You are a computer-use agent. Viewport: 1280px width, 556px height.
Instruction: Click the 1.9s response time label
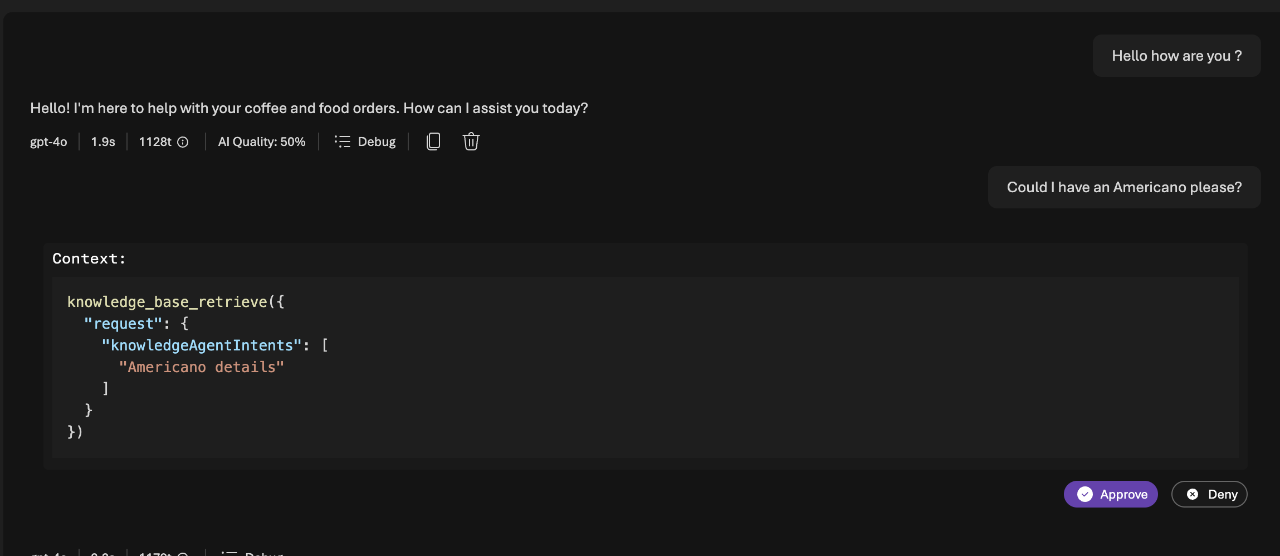click(102, 142)
